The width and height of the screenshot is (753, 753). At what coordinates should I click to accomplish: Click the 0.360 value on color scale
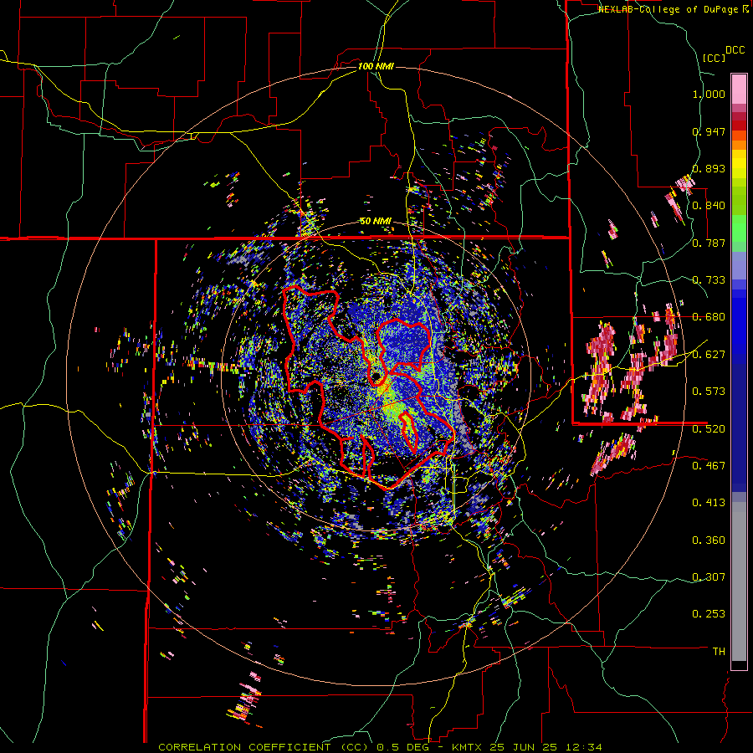(709, 540)
